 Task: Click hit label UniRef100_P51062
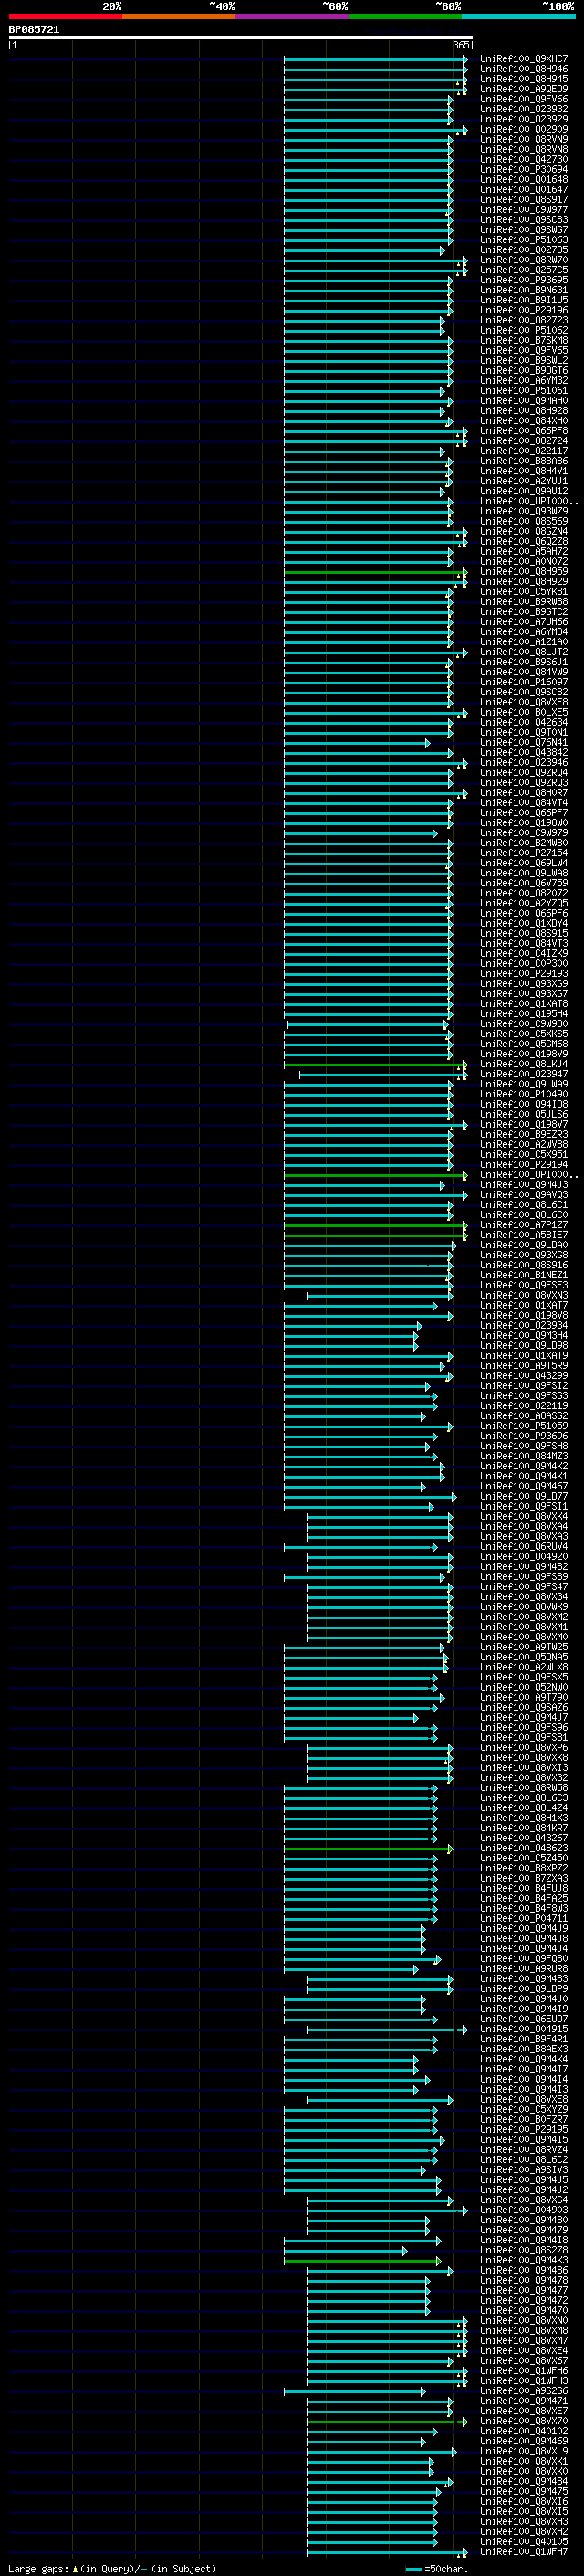click(524, 330)
